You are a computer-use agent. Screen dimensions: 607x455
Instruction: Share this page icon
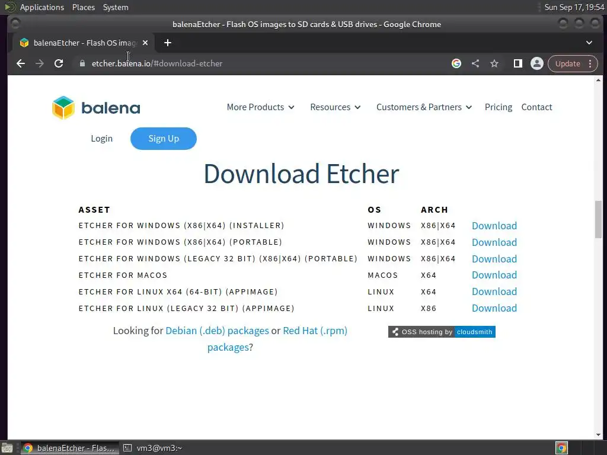(475, 63)
